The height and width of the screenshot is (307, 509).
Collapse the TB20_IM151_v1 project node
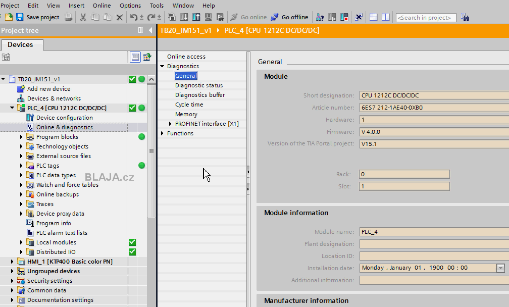pos(3,79)
